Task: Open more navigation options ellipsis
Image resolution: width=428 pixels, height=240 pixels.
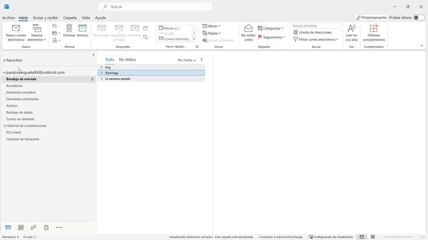Action: (59, 227)
